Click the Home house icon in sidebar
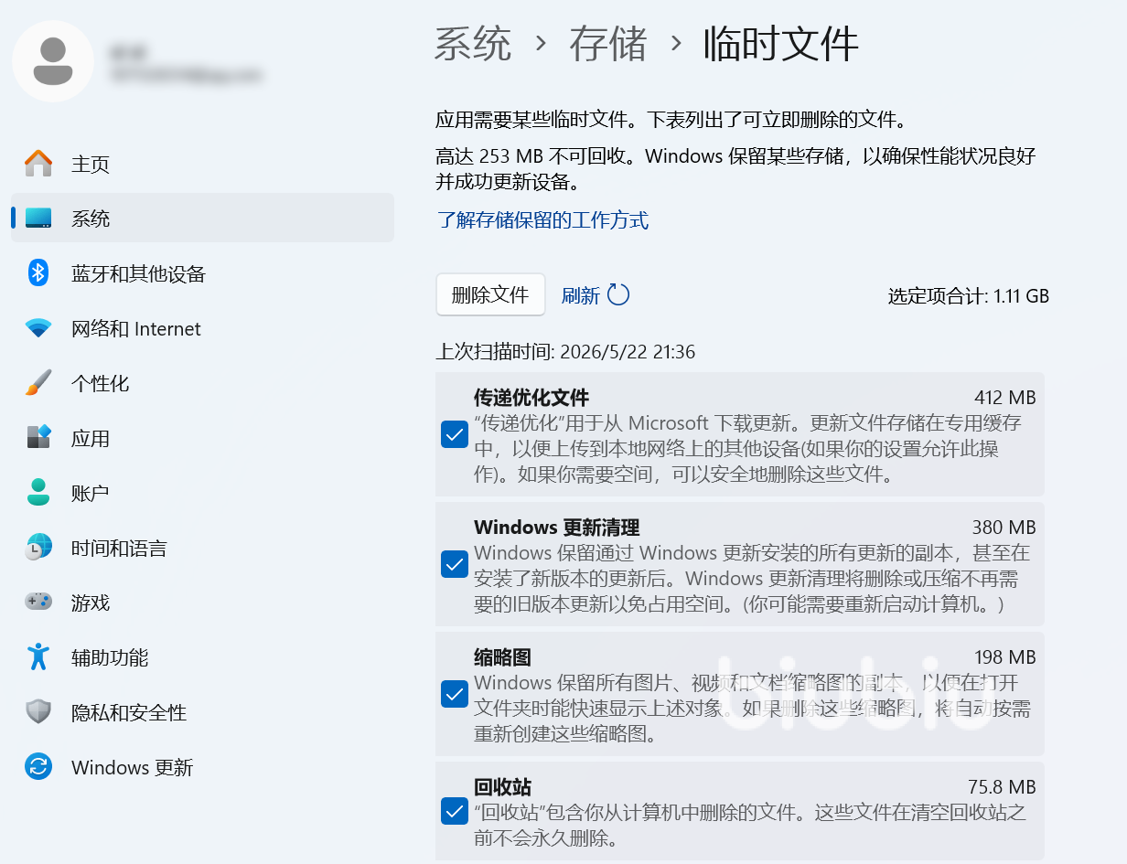The image size is (1127, 864). pos(38,164)
